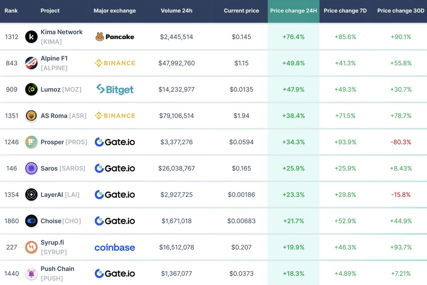Select the Price change 24H column header
427x285 pixels.
294,11
